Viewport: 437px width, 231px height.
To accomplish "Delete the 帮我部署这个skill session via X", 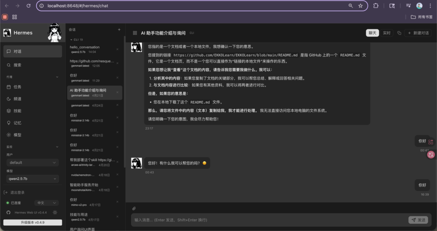I will 117,162.
